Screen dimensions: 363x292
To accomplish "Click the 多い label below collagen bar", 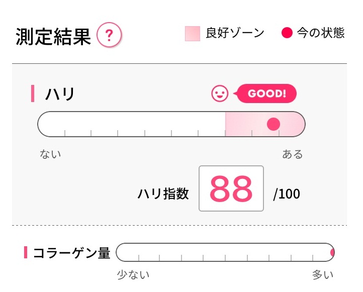I will point(323,274).
